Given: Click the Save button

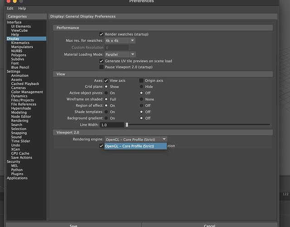Looking at the screenshot, I should click(x=73, y=225).
